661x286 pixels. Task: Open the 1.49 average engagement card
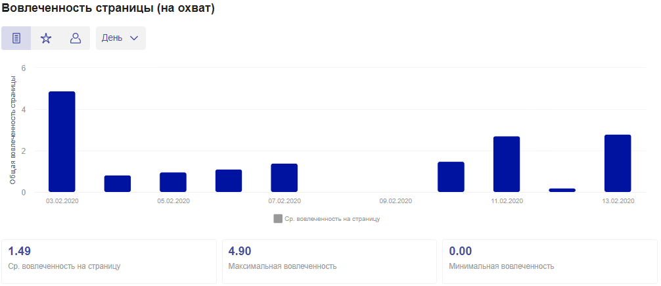click(109, 262)
